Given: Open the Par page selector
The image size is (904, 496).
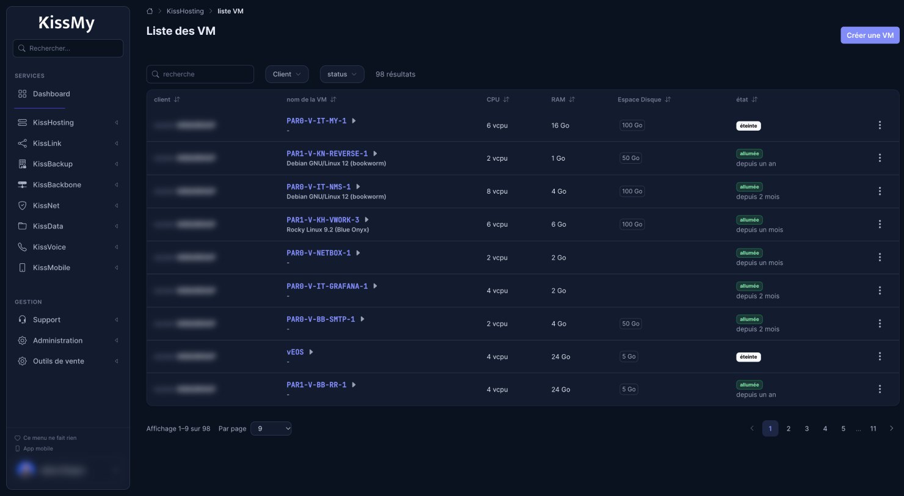Looking at the screenshot, I should click(271, 429).
